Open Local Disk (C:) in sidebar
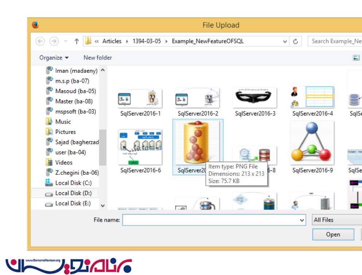Screen dimensions: 362x275 (x=68, y=183)
